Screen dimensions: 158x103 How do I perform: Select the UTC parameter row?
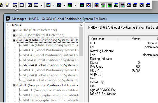(x=124, y=43)
